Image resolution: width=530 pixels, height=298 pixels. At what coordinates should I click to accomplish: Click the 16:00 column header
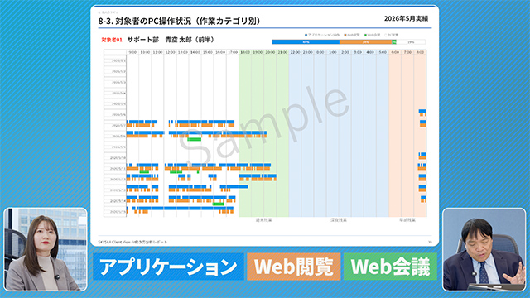(x=220, y=52)
